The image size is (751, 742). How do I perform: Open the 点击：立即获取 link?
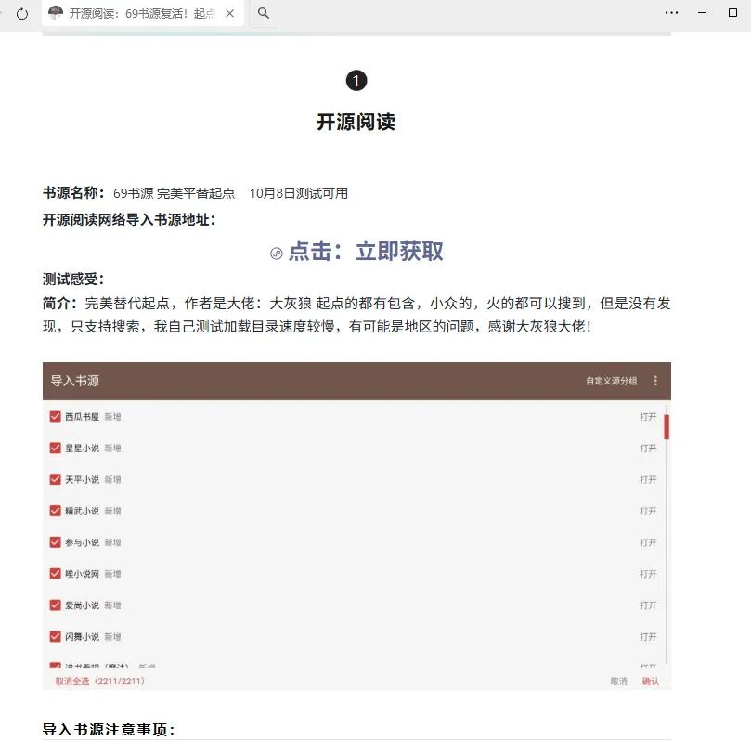[x=366, y=252]
